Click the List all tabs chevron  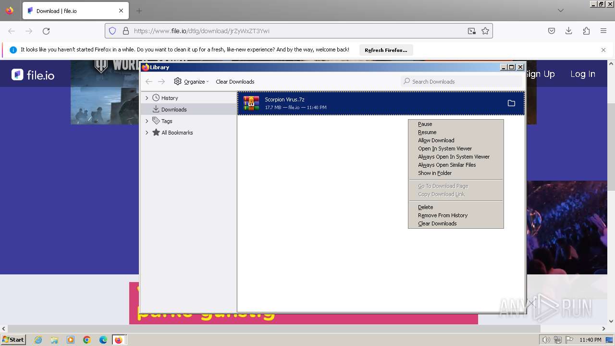tap(561, 11)
